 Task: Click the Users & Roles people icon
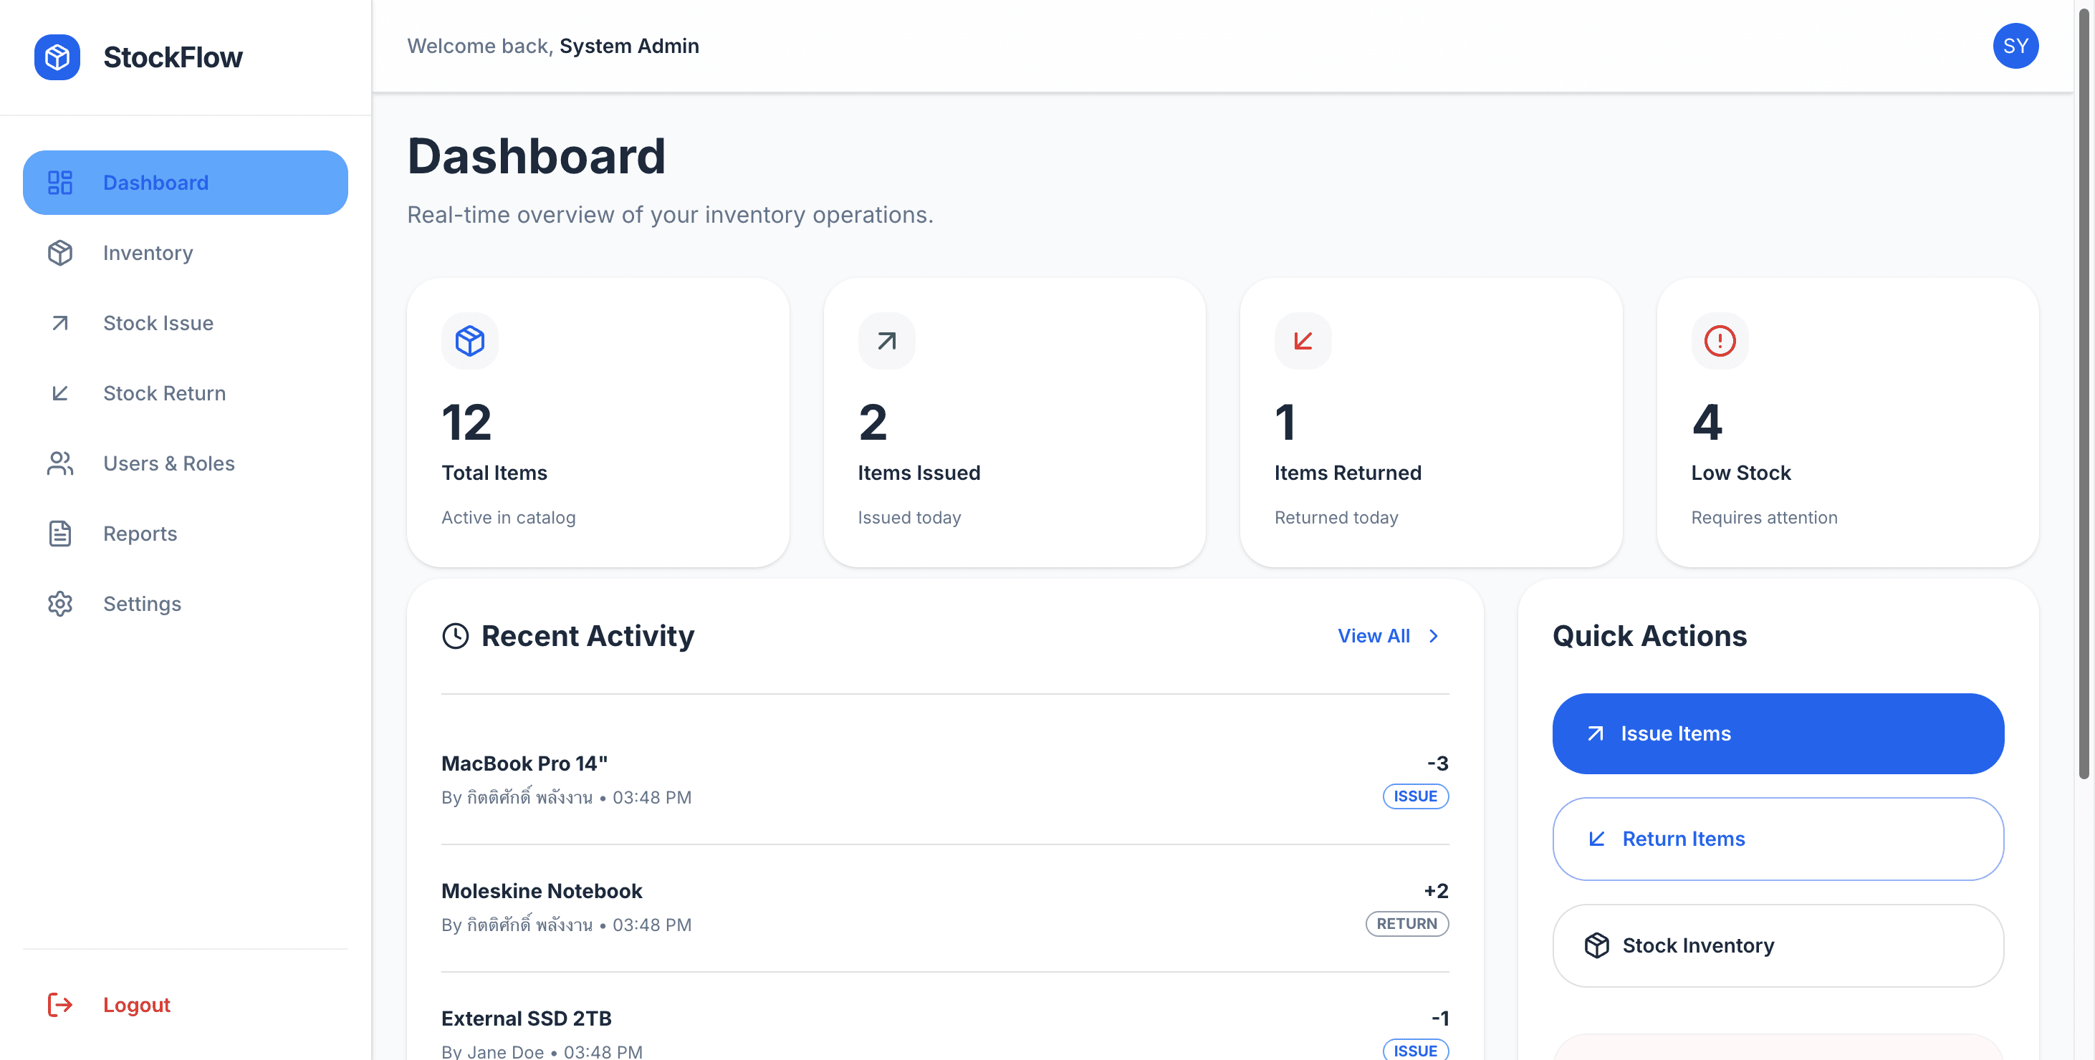[60, 463]
